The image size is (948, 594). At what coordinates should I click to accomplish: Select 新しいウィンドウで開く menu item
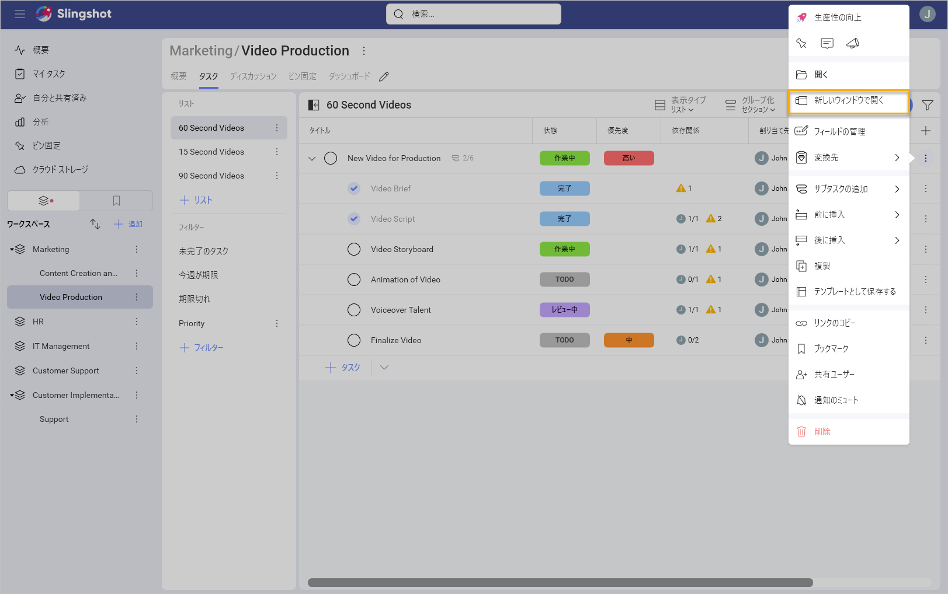pyautogui.click(x=849, y=101)
